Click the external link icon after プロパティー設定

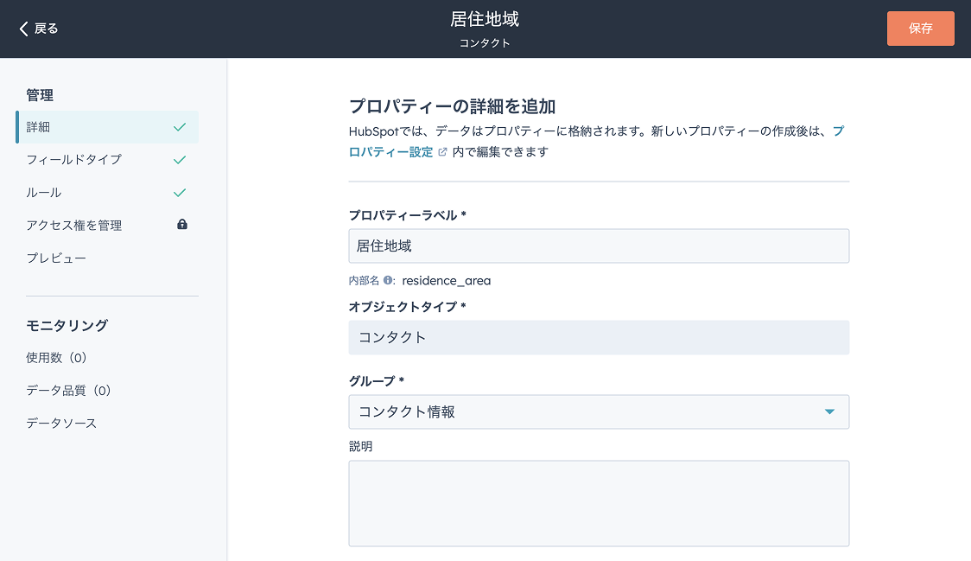point(443,152)
